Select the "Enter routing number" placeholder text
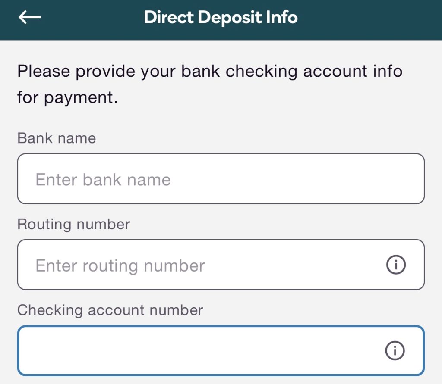The image size is (442, 384). 120,265
